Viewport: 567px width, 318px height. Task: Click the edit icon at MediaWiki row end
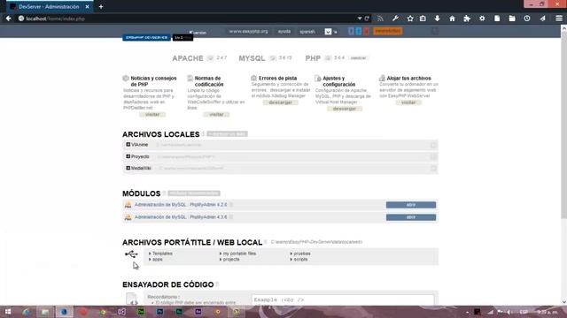pos(433,169)
